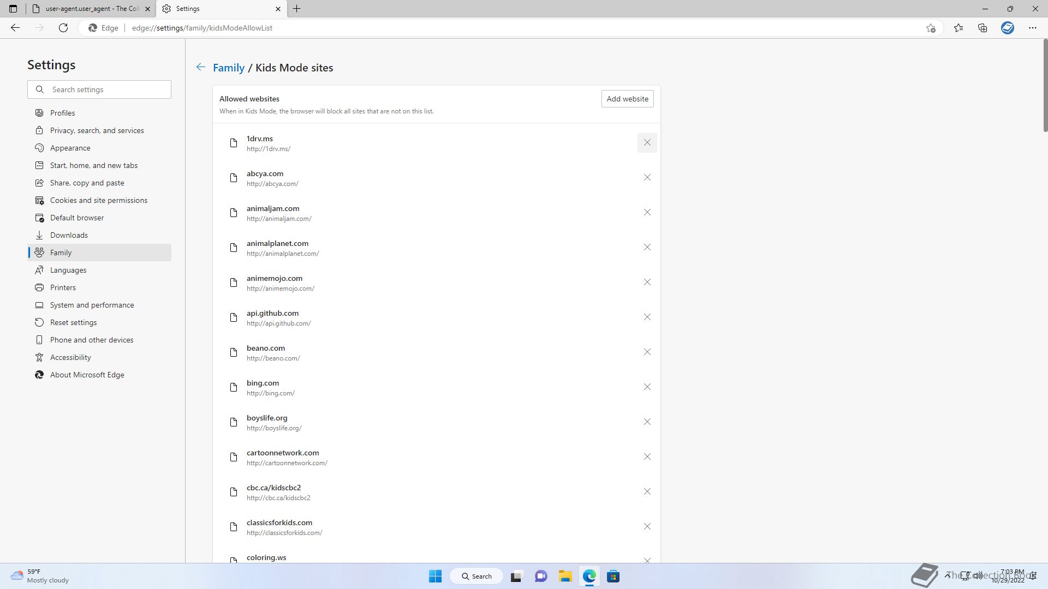The image size is (1048, 589).
Task: Click the Edge icon on taskbar
Action: click(589, 576)
